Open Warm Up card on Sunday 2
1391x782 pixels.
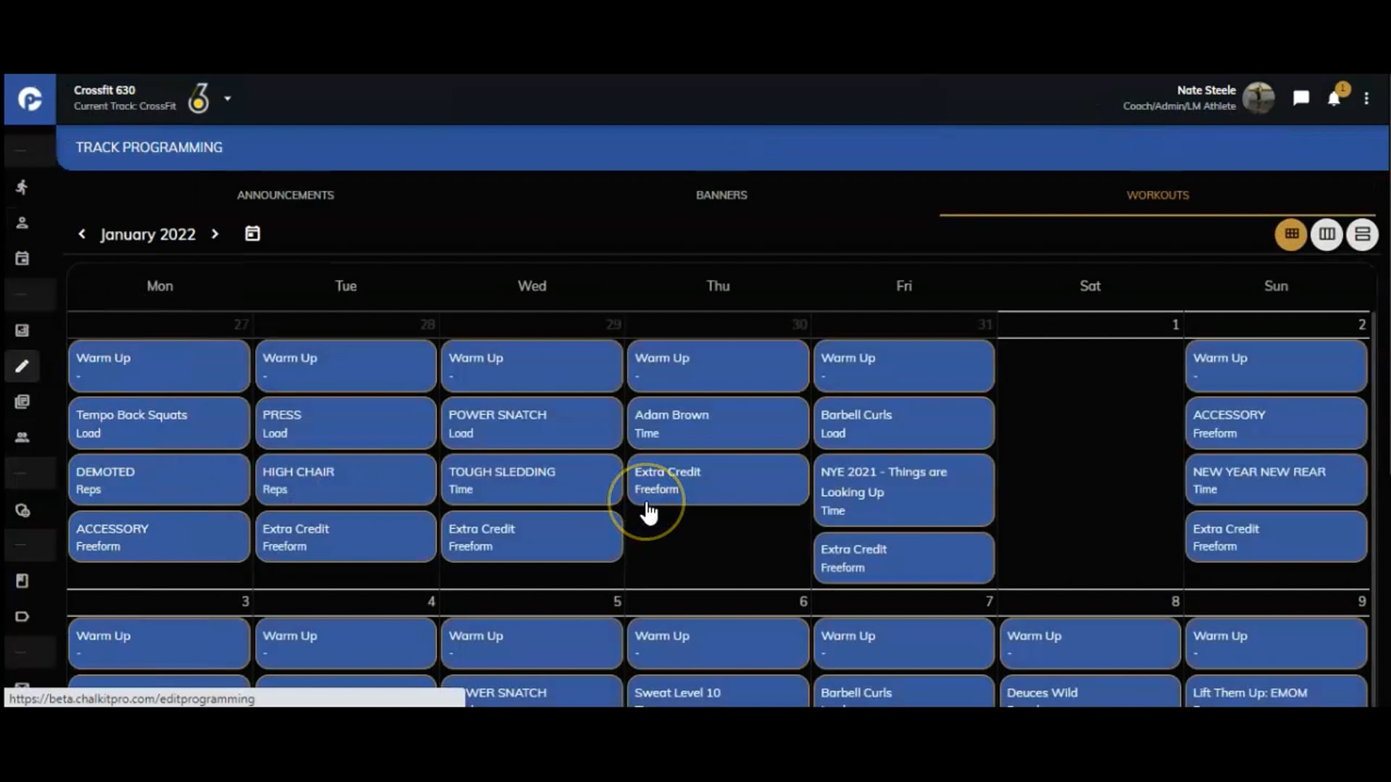1276,366
